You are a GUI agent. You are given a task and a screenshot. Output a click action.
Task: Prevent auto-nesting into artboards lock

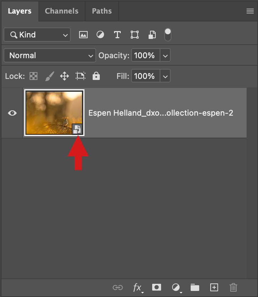pyautogui.click(x=81, y=76)
